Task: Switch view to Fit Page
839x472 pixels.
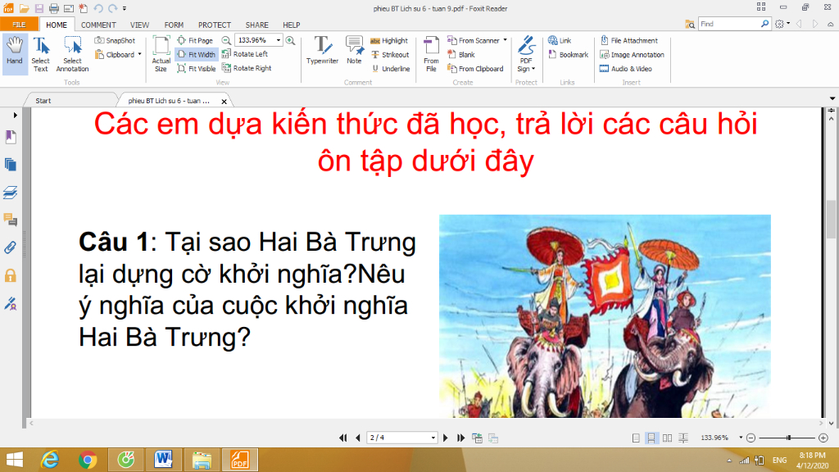Action: [195, 40]
